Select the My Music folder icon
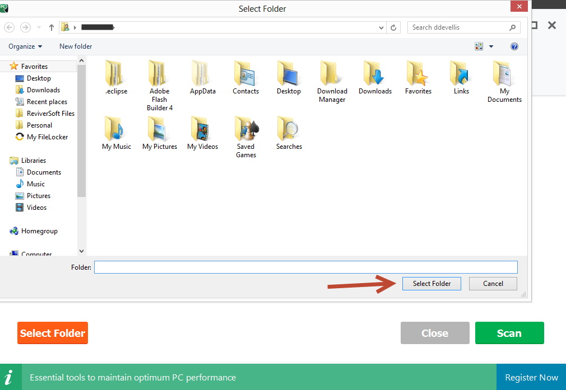 click(x=114, y=129)
